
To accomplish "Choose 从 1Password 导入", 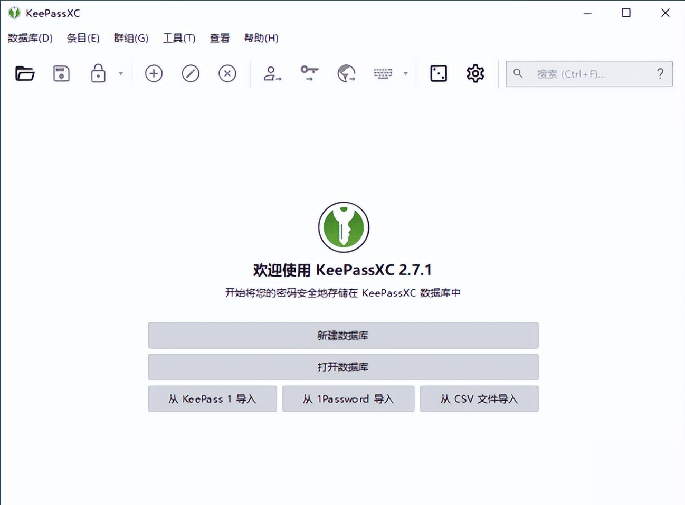I will [348, 399].
